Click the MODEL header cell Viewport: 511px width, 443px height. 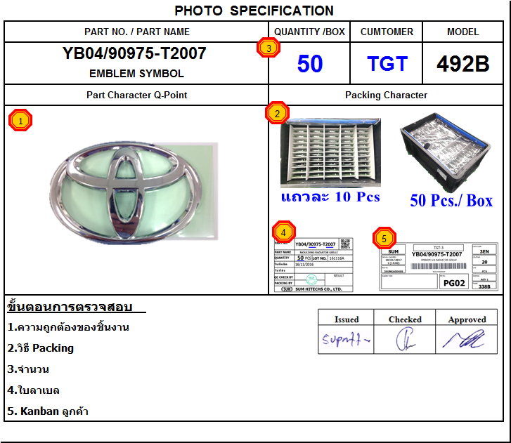click(463, 32)
